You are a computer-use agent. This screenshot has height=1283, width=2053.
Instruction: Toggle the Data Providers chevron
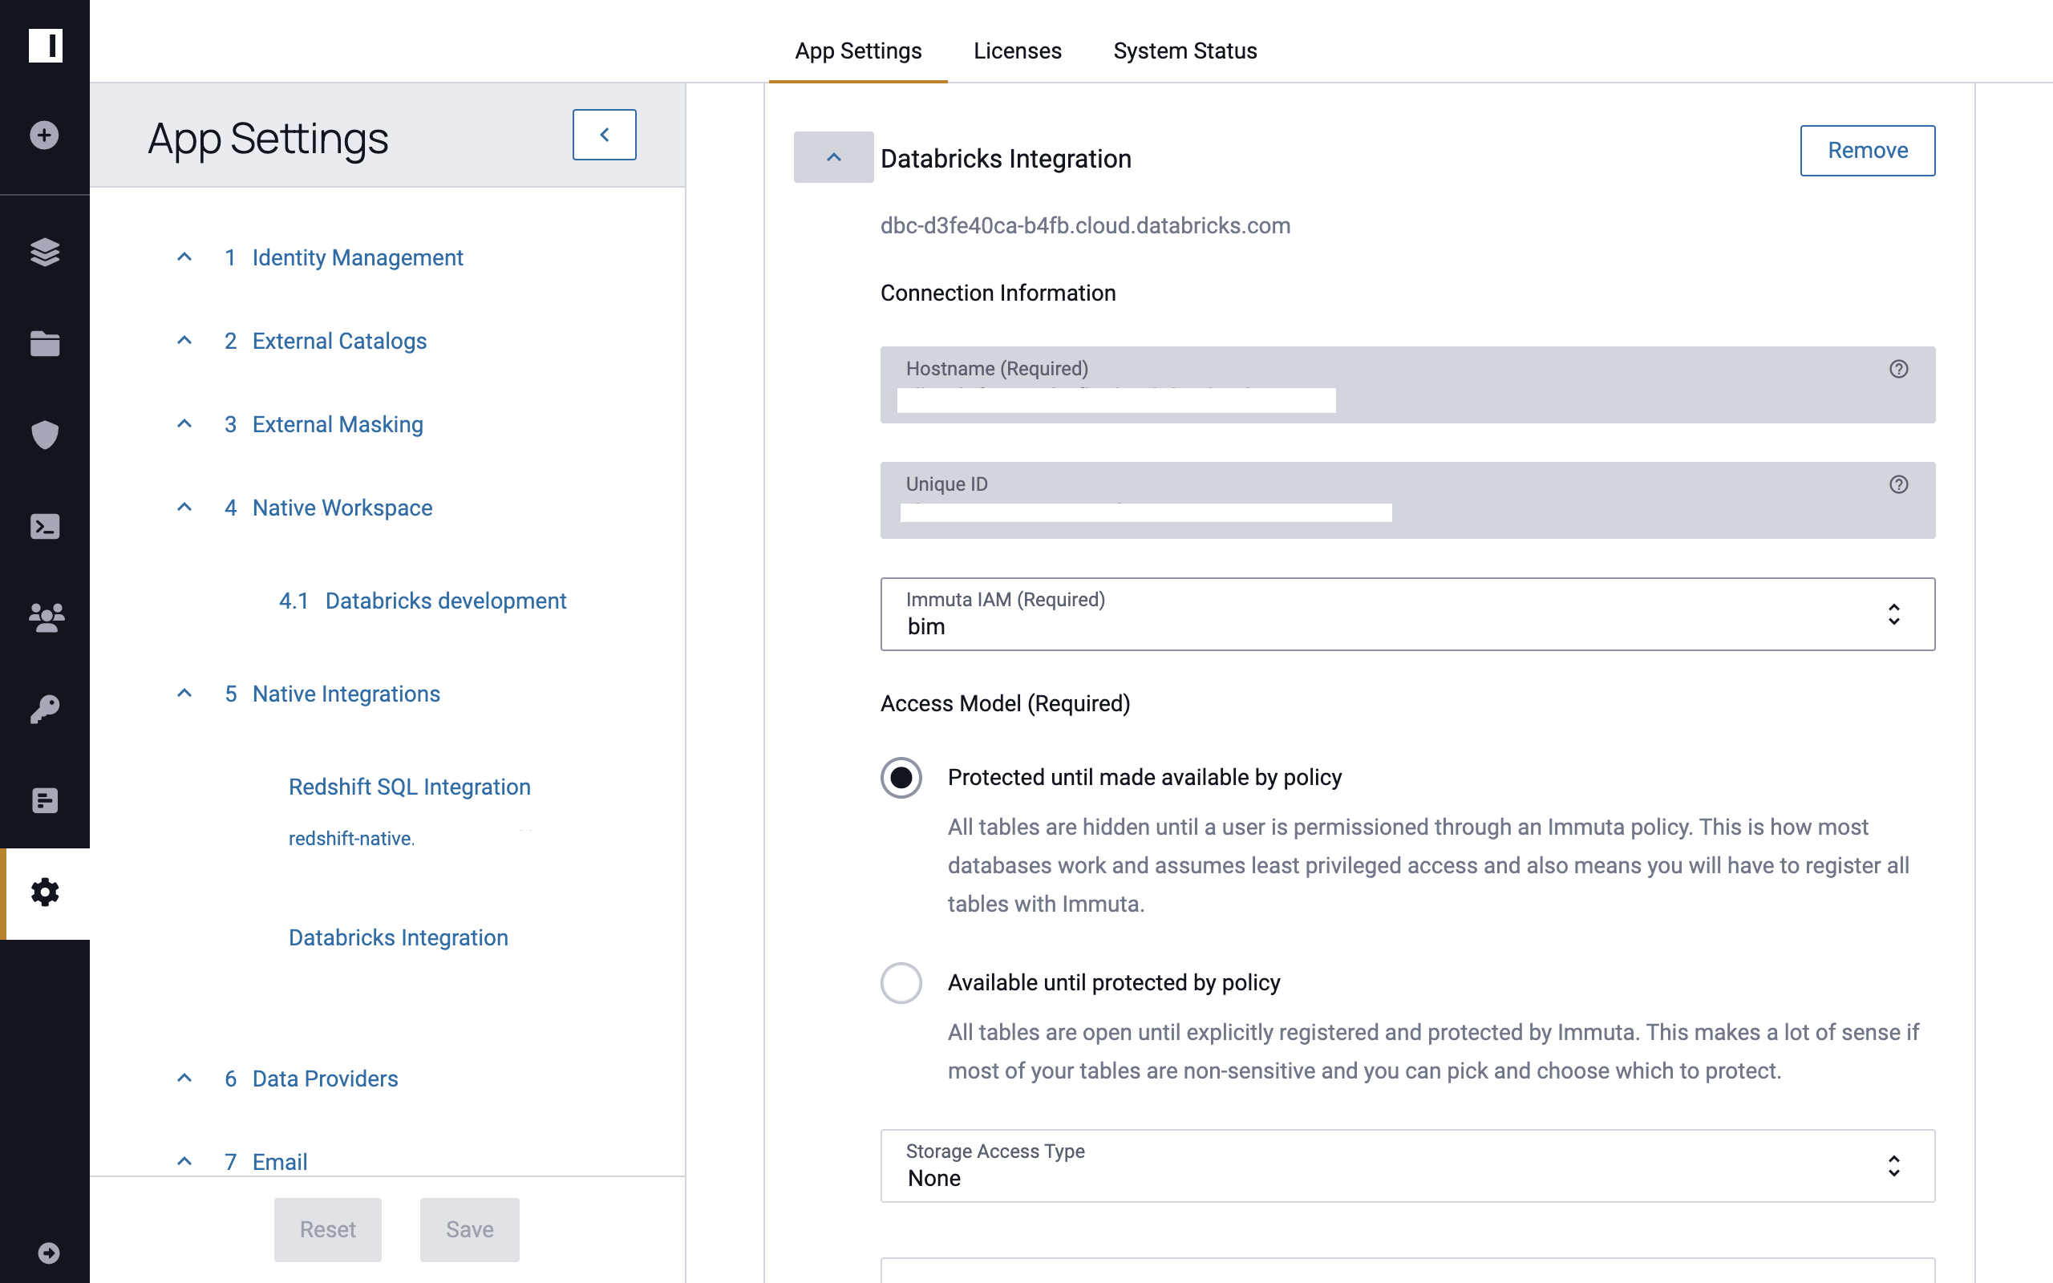point(184,1079)
